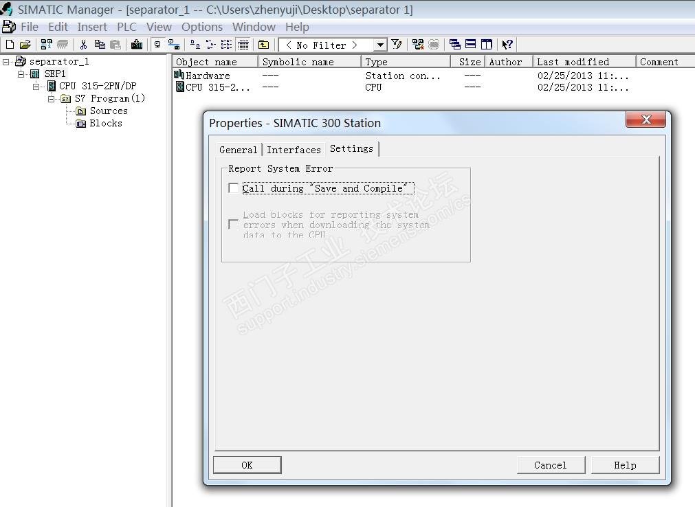Click the Open Project folder icon

[25, 44]
